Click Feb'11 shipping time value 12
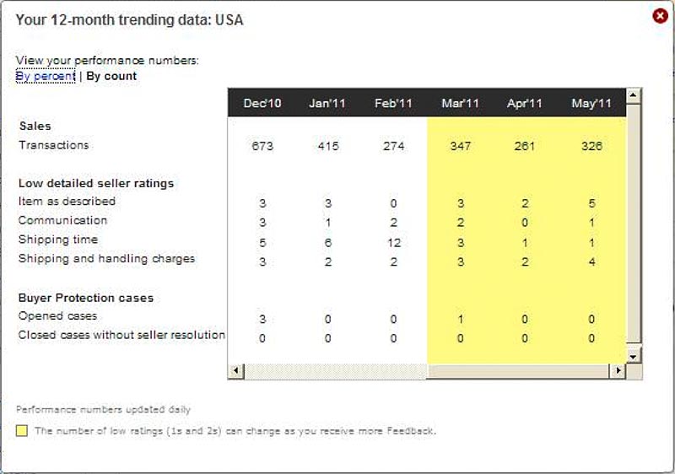This screenshot has height=474, width=675. coord(393,243)
